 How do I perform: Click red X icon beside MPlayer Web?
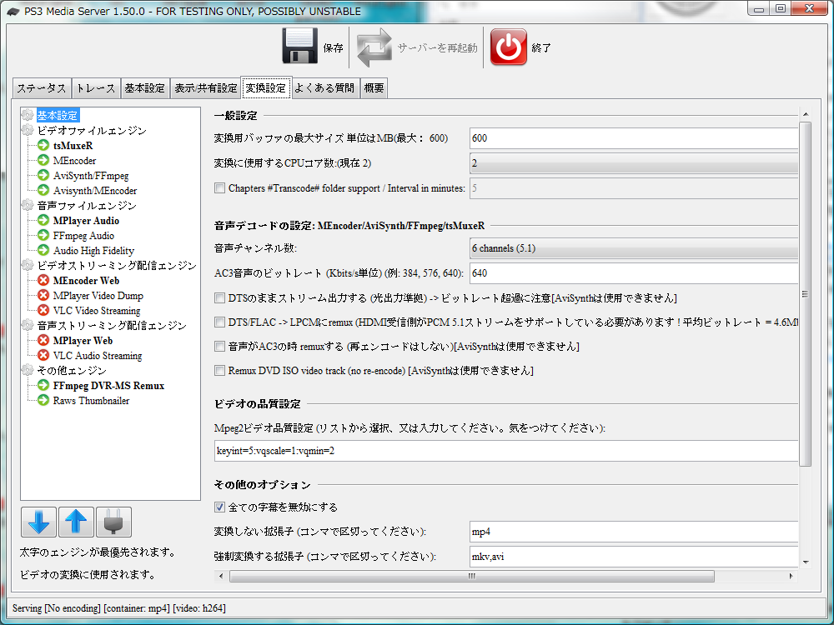pos(43,340)
